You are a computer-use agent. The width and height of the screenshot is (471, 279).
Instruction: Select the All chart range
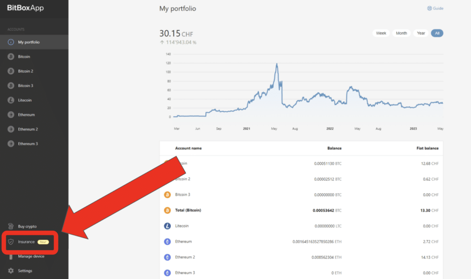click(x=437, y=33)
